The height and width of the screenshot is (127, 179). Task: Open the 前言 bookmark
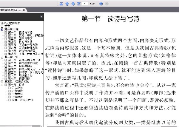click(7, 26)
